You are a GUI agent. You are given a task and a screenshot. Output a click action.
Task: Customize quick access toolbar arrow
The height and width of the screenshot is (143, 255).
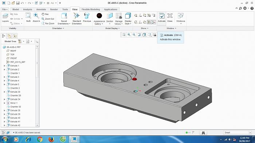pos(60,3)
